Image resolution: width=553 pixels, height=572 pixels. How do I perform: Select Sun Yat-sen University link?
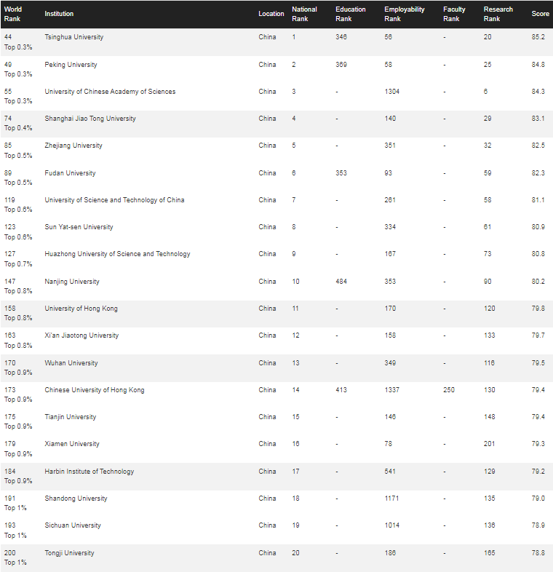[x=79, y=227]
